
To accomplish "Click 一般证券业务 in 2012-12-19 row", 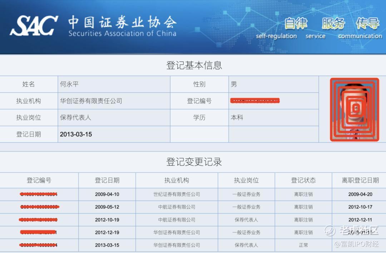I will point(246,233).
